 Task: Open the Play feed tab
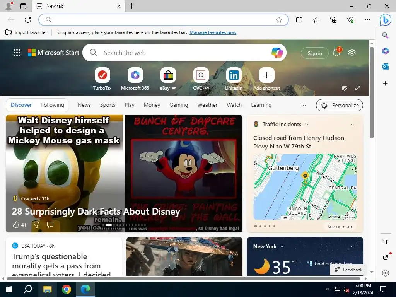point(130,105)
